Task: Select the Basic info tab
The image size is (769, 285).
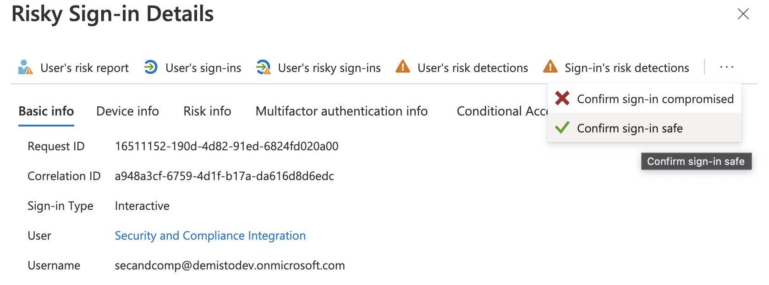Action: pyautogui.click(x=46, y=111)
